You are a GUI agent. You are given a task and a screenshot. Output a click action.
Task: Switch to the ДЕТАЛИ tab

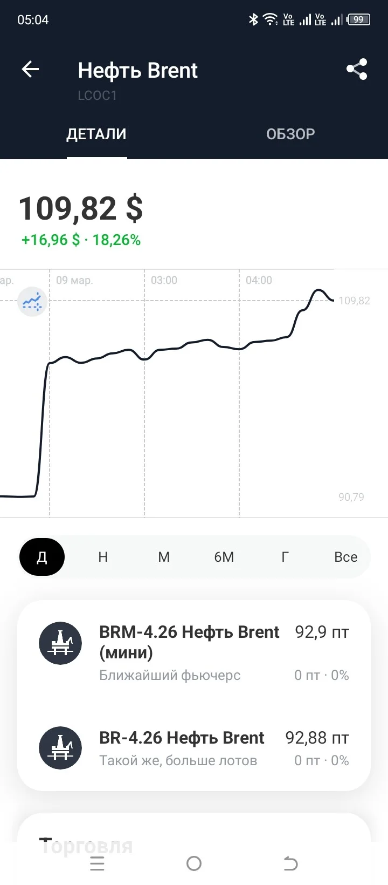point(96,134)
